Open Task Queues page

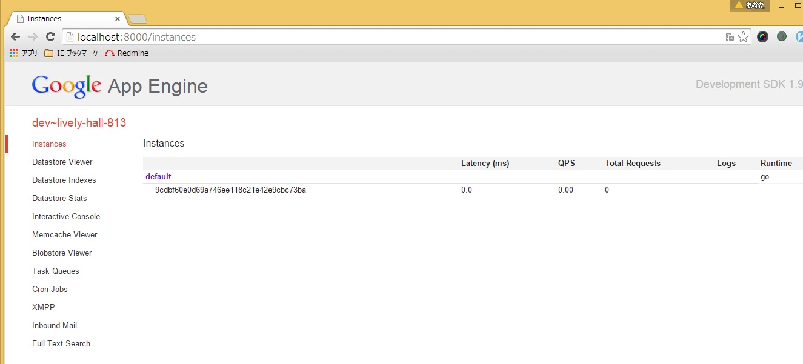56,271
